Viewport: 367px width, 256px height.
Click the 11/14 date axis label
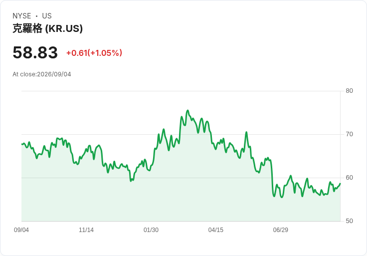point(86,230)
